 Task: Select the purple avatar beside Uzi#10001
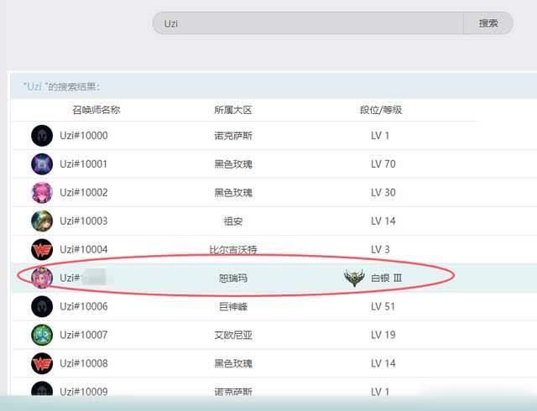(42, 164)
